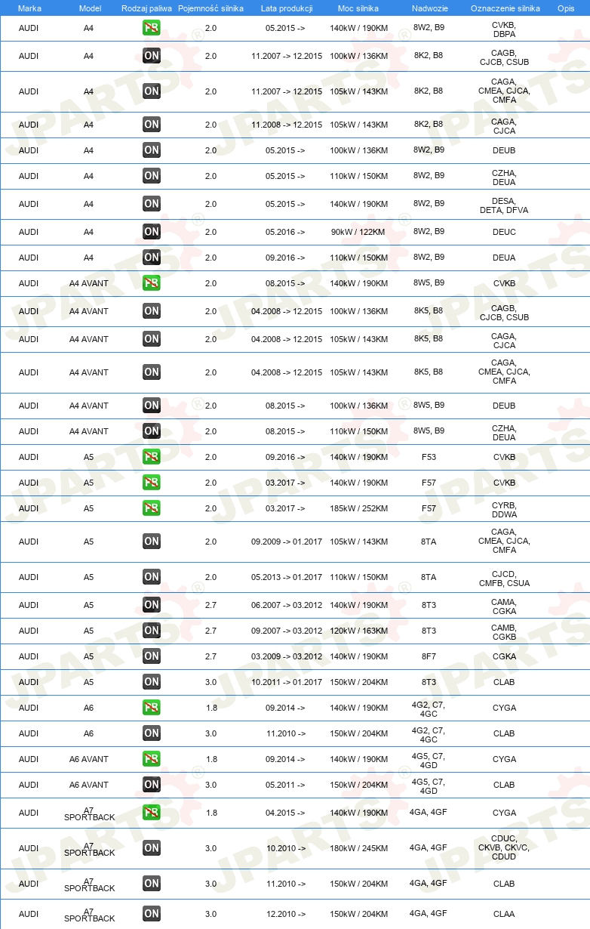Click the 03.2009 -> 03.2012 production years
The width and height of the screenshot is (590, 929).
tap(287, 656)
